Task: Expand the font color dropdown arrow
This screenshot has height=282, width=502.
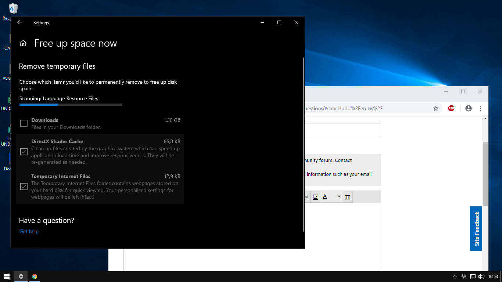Action: coord(339,197)
